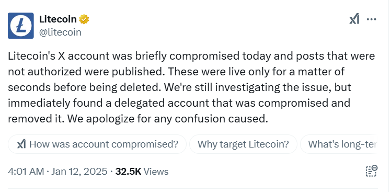This screenshot has height=192, width=391.
Task: View the 32.5K Views analytics
Action: pos(142,172)
